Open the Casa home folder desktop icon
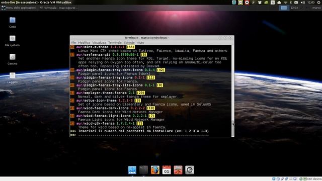 click(12, 22)
